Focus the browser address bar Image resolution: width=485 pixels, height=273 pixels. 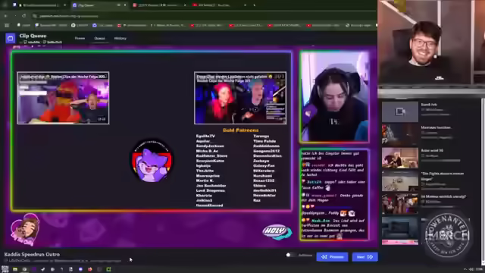[x=201, y=16]
